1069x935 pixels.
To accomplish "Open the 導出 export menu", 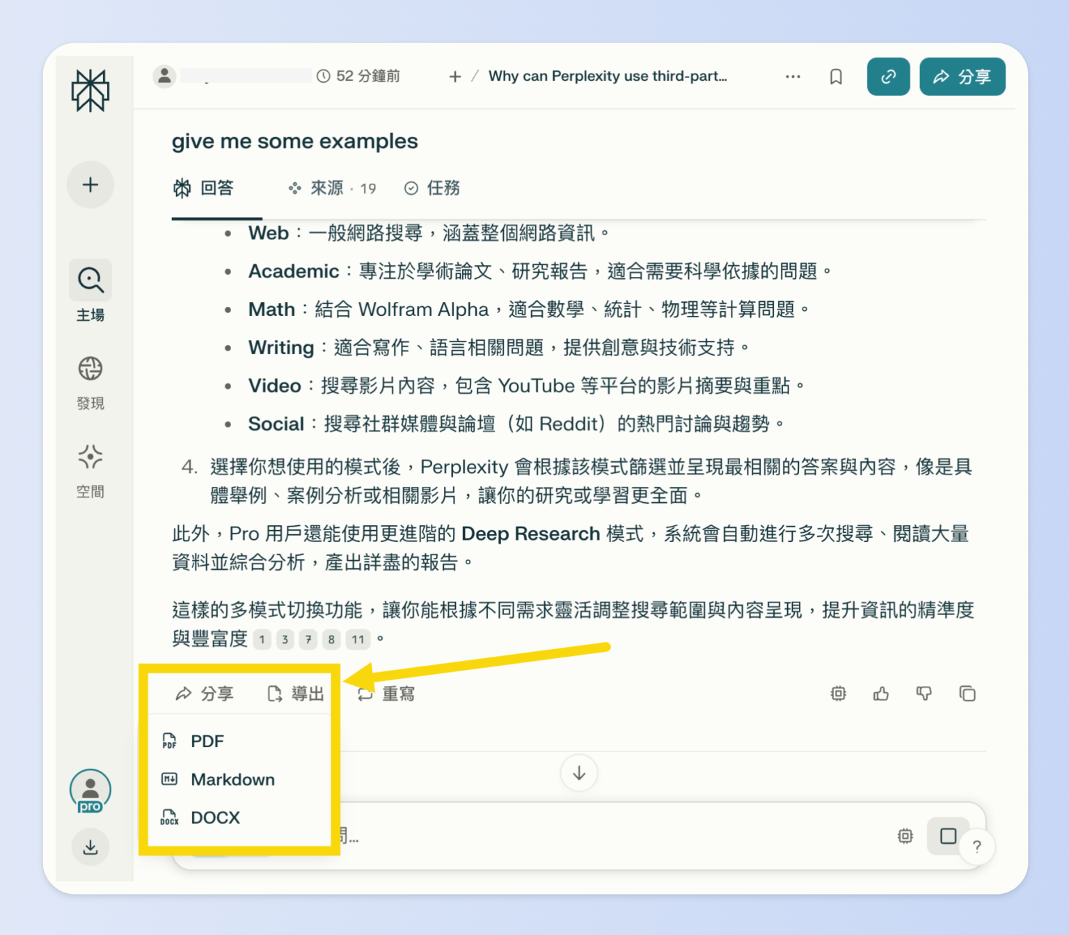I will [x=294, y=693].
